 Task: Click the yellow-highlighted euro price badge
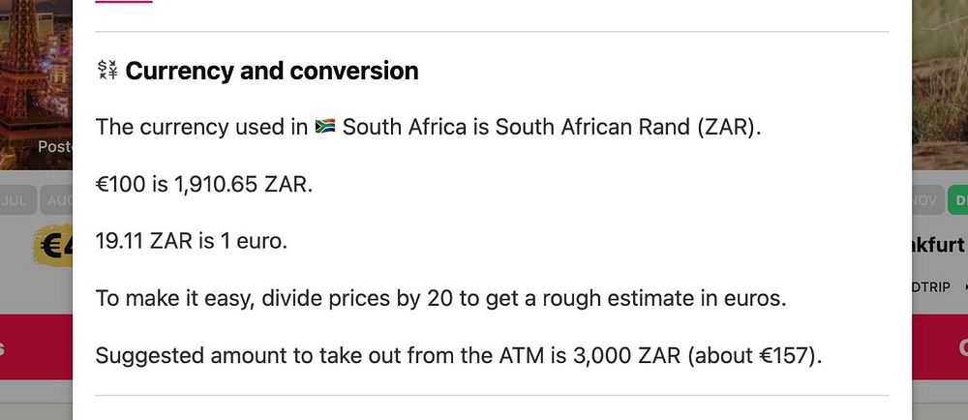click(x=54, y=246)
